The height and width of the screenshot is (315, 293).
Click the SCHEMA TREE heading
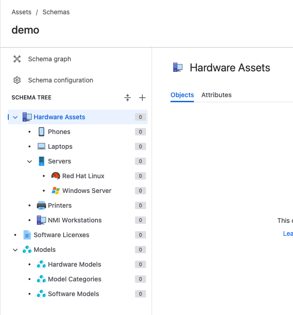click(x=31, y=98)
